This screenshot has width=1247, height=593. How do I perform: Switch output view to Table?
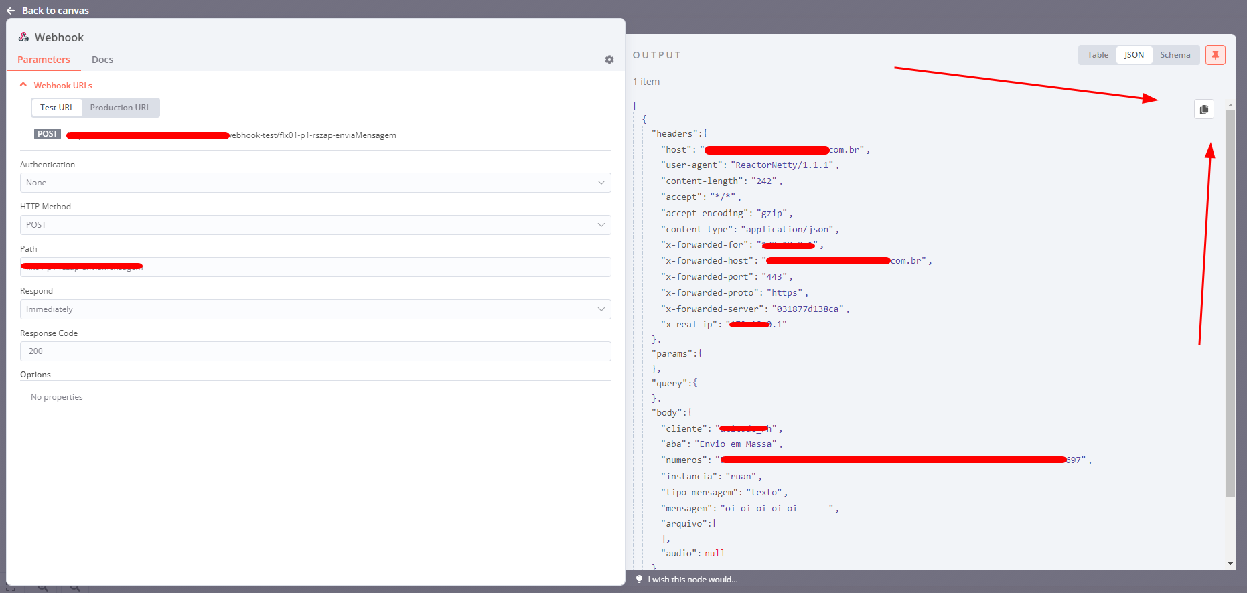1098,55
